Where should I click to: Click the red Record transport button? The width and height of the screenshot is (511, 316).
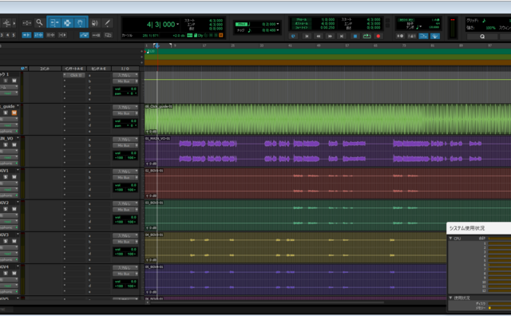[378, 36]
